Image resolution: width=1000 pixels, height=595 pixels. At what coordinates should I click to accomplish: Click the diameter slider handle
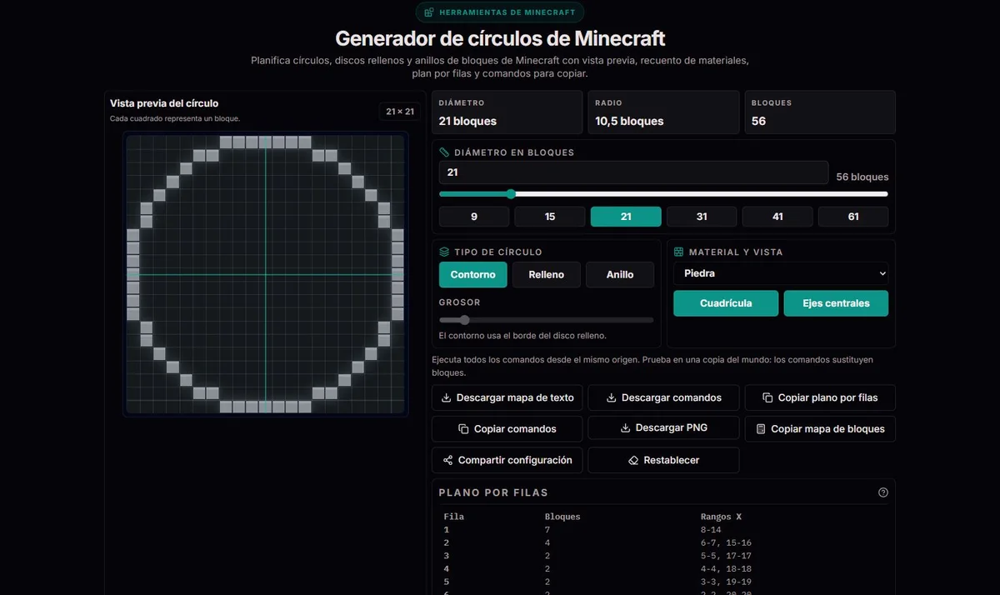point(511,194)
